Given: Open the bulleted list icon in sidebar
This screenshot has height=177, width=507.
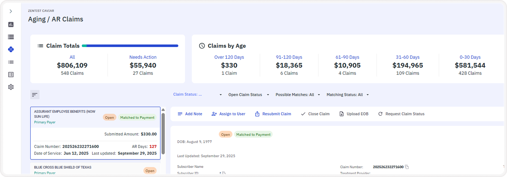Looking at the screenshot, I should [x=11, y=62].
